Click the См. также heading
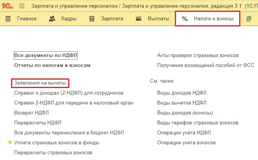 pyautogui.click(x=162, y=81)
